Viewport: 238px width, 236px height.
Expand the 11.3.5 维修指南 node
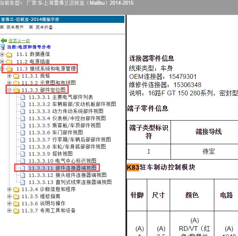tap(9, 197)
